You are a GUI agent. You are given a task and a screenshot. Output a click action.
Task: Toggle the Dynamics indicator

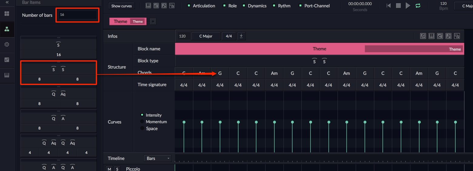point(254,6)
